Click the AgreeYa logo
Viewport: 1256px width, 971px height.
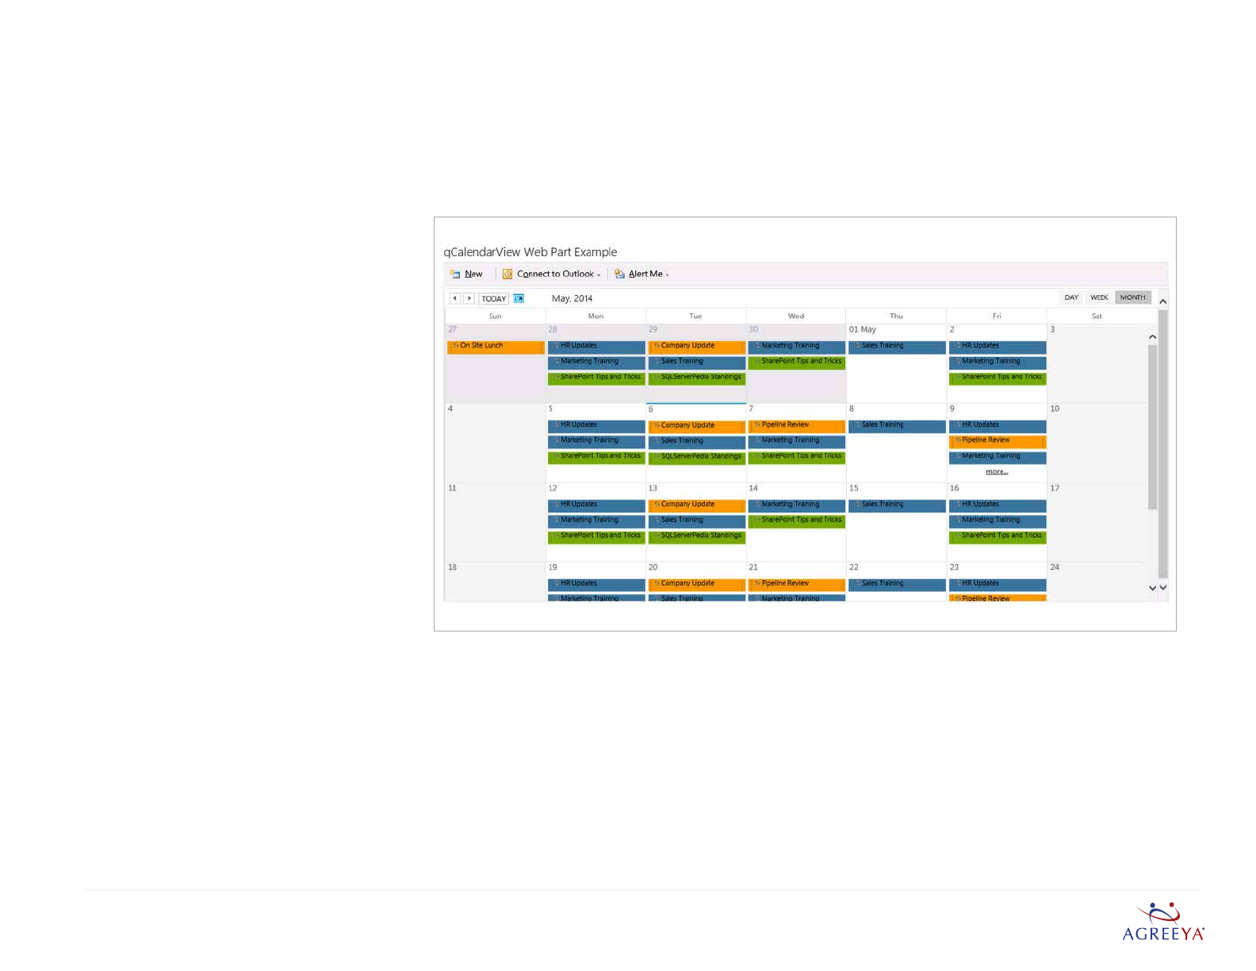[x=1163, y=922]
